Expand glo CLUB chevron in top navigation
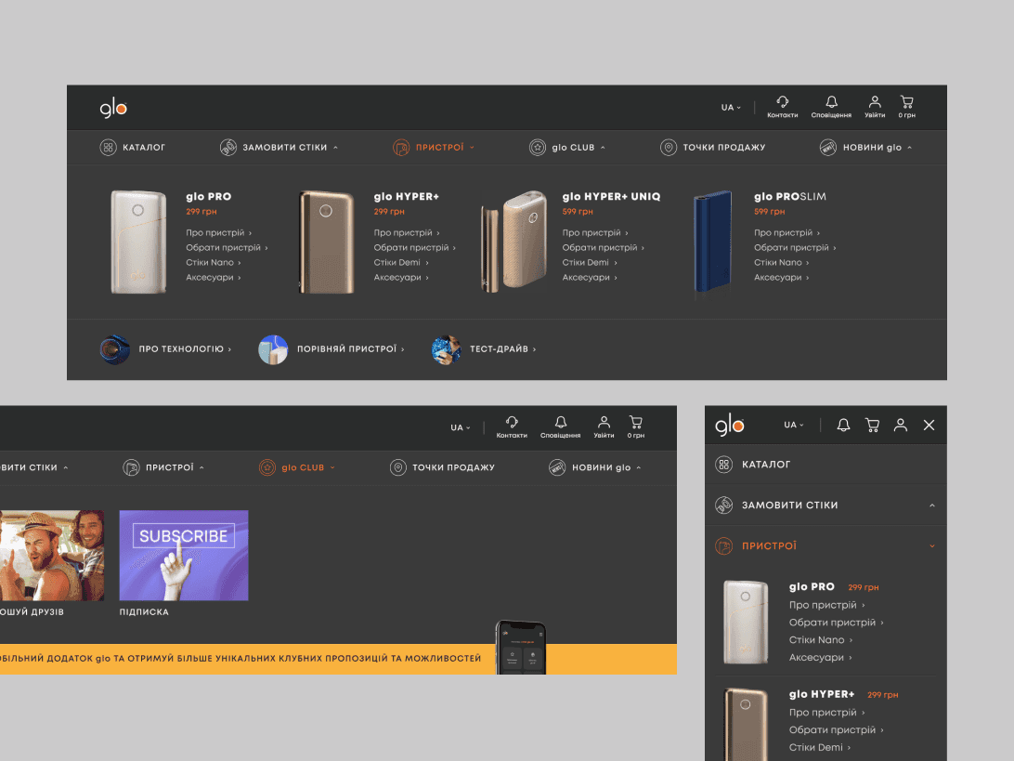The width and height of the screenshot is (1014, 761). pyautogui.click(x=603, y=148)
